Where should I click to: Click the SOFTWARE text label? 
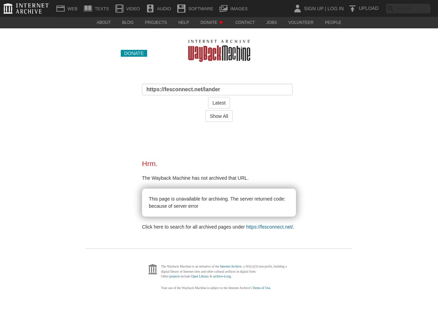coord(201,9)
